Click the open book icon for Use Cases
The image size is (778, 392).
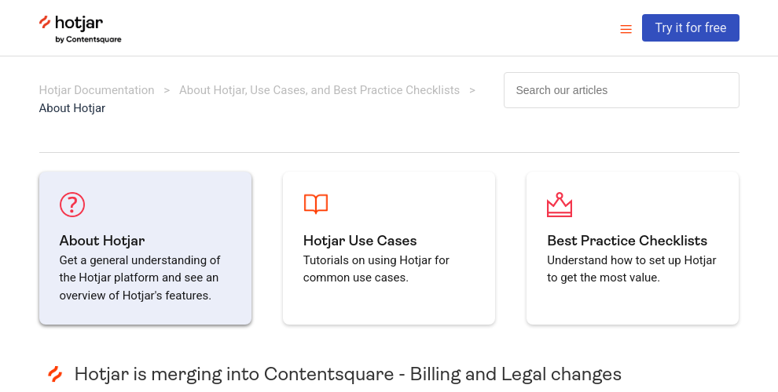click(316, 204)
